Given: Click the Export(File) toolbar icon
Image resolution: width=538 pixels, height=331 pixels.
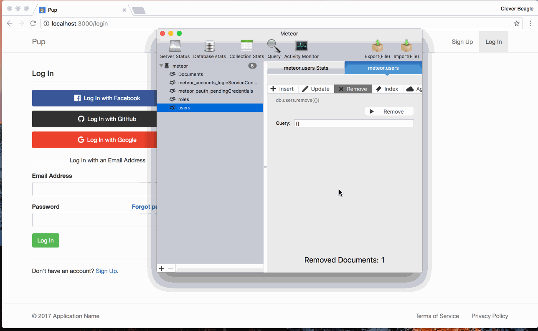Looking at the screenshot, I should [x=377, y=49].
